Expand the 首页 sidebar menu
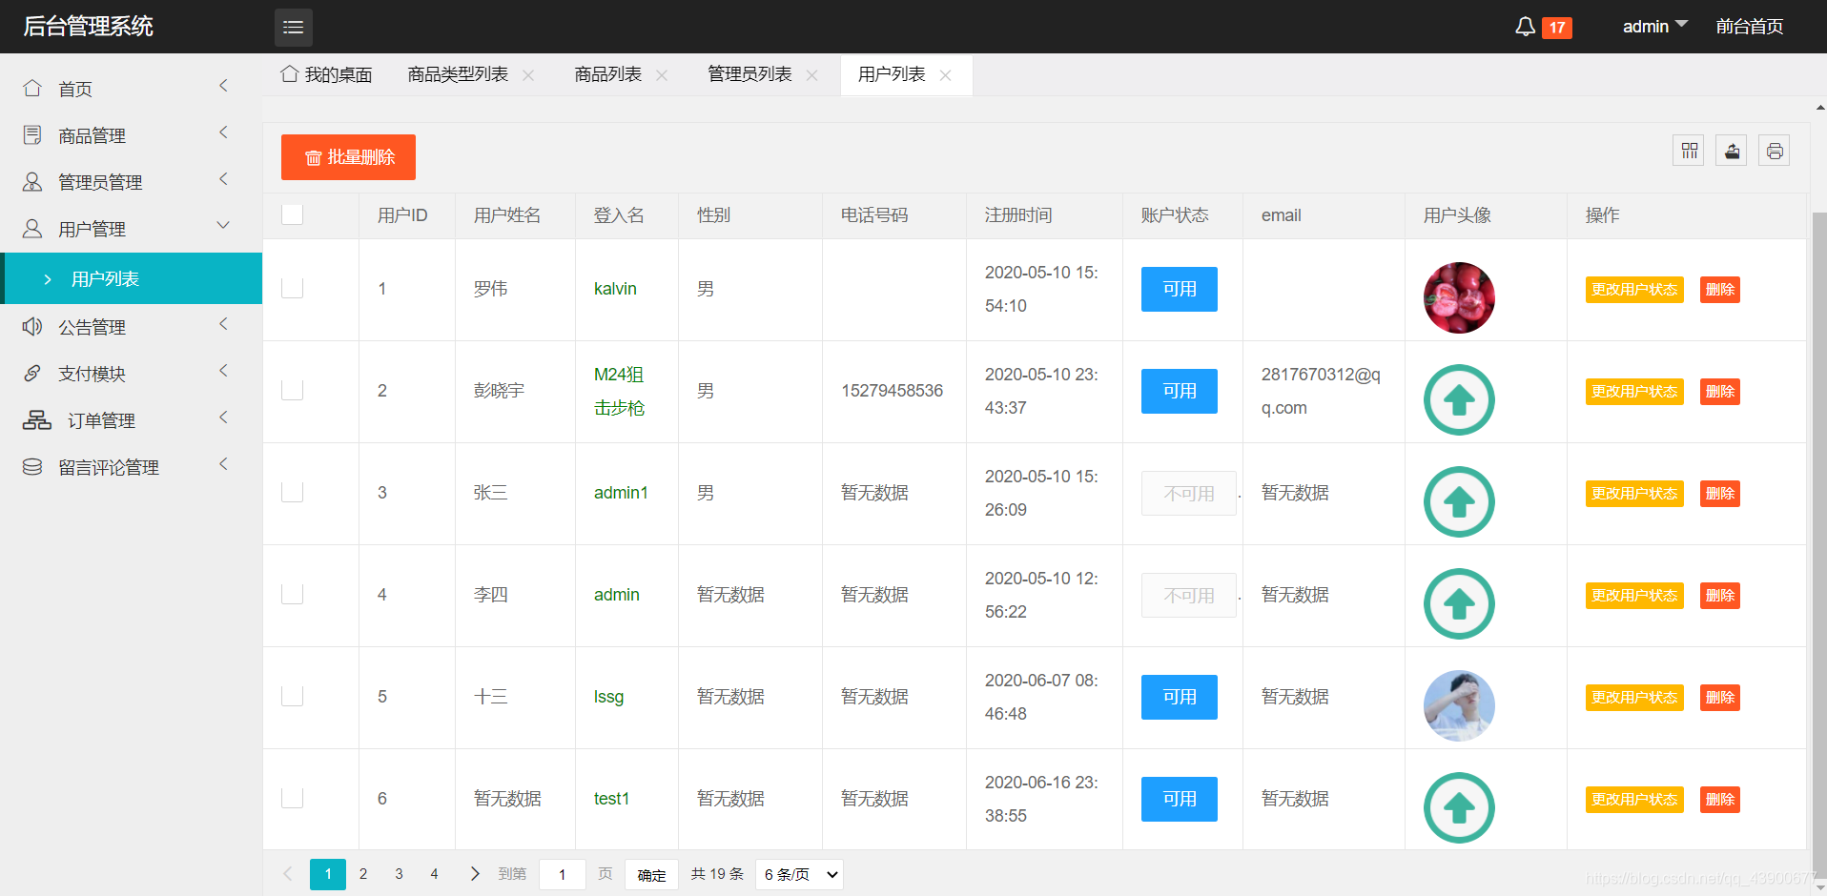 [x=223, y=86]
